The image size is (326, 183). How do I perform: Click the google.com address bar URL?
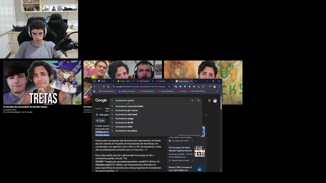click(x=141, y=86)
